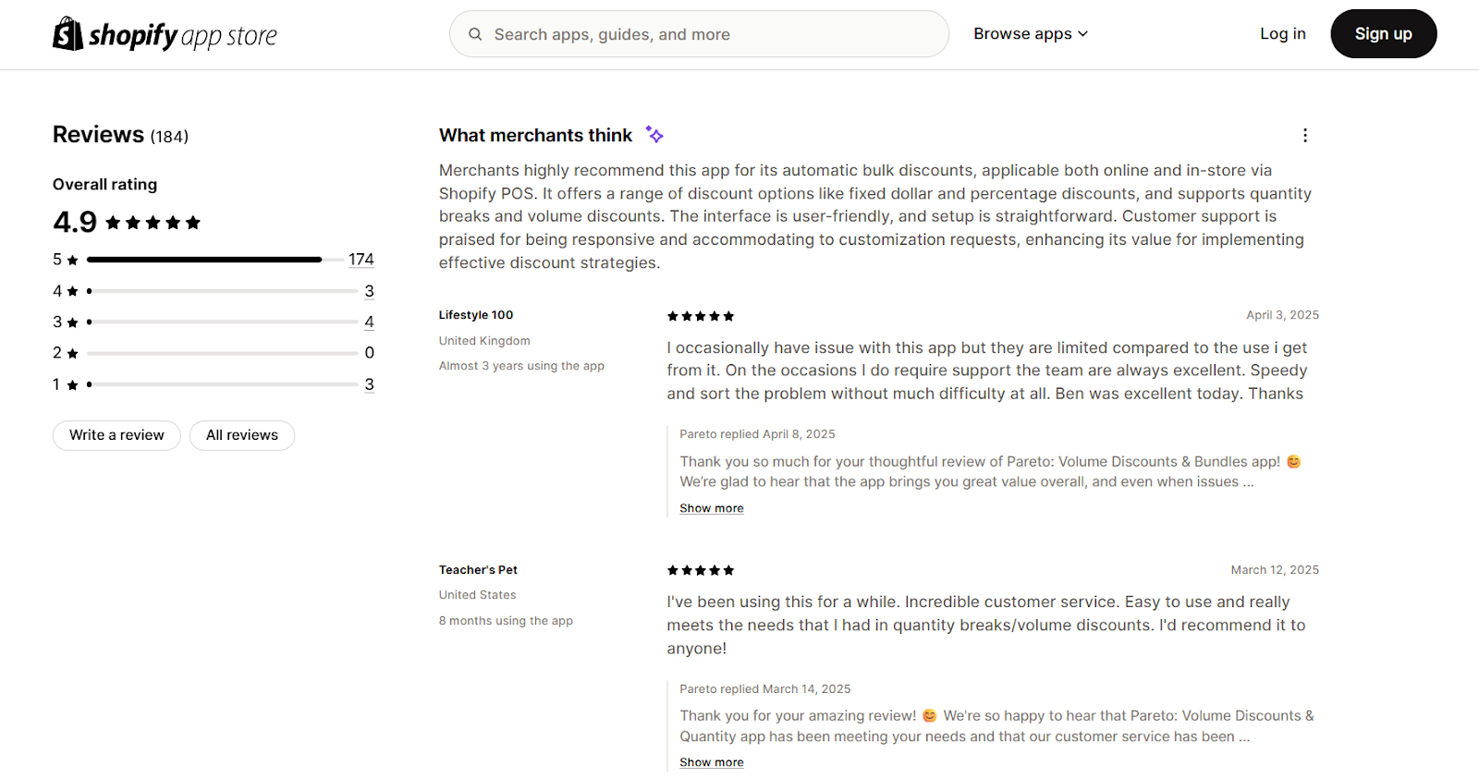Click the star icon in the 5-star row
Screen dimensions: 1479x778
point(73,261)
